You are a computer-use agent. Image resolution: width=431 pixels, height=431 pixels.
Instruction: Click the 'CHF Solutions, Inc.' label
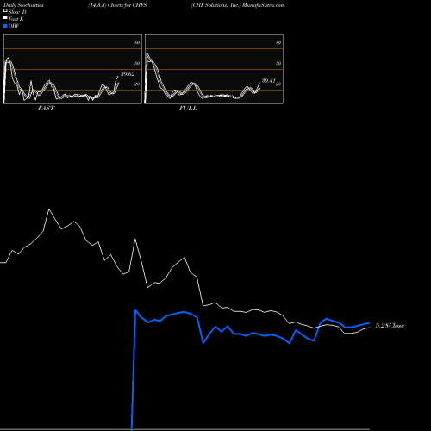tap(215, 5)
